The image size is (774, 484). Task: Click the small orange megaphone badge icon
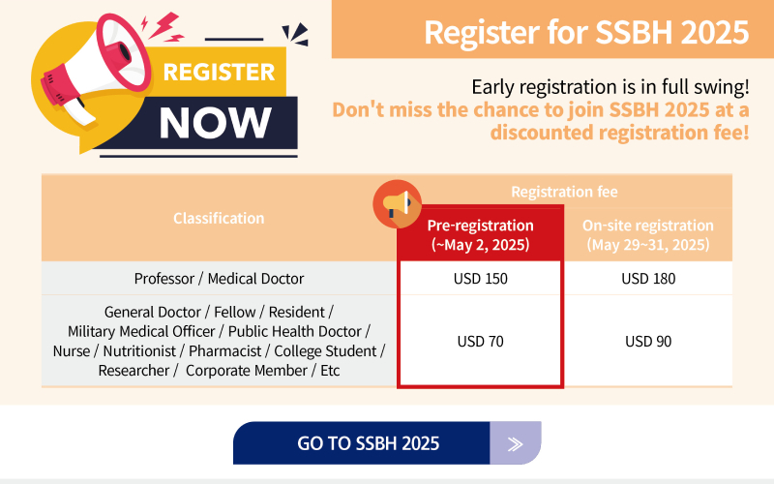(x=398, y=204)
